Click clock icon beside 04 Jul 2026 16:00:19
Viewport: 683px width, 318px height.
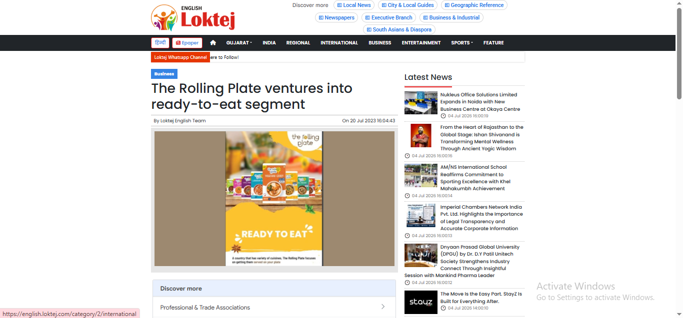click(443, 116)
